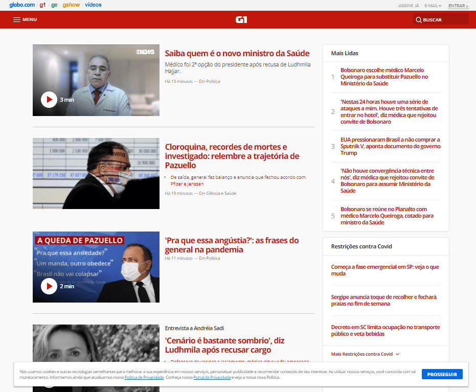The height and width of the screenshot is (392, 476).
Task: Open ge link in top bar
Action: (54, 5)
